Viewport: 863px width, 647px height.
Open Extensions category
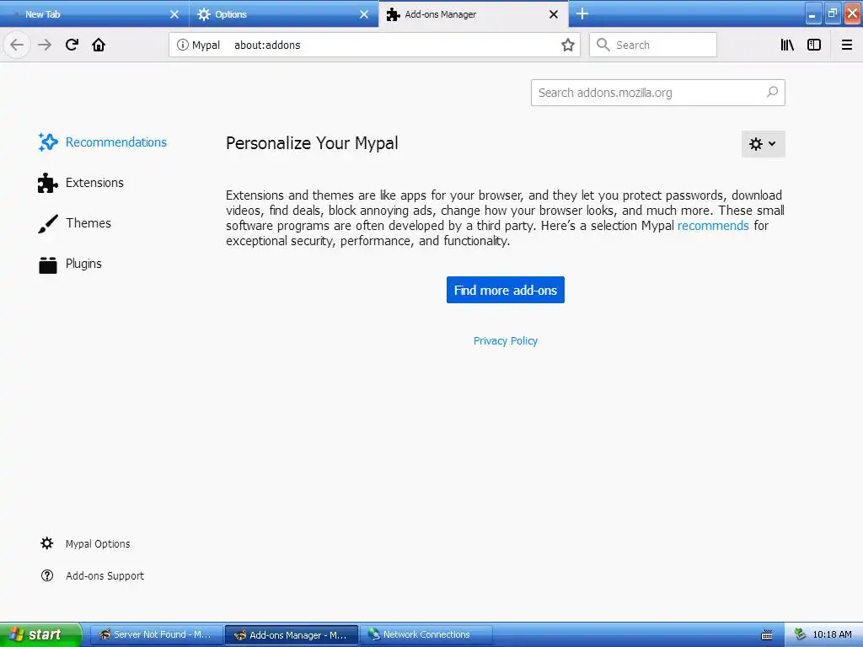click(81, 183)
